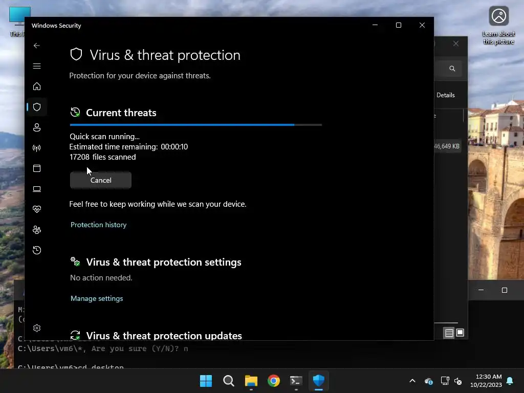Open Device performance & health heart icon
This screenshot has height=393, width=524.
pyautogui.click(x=37, y=209)
